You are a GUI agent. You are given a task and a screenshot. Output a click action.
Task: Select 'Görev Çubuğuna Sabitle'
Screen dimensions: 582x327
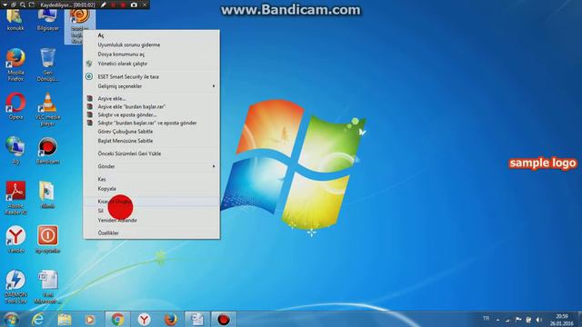(x=152, y=132)
